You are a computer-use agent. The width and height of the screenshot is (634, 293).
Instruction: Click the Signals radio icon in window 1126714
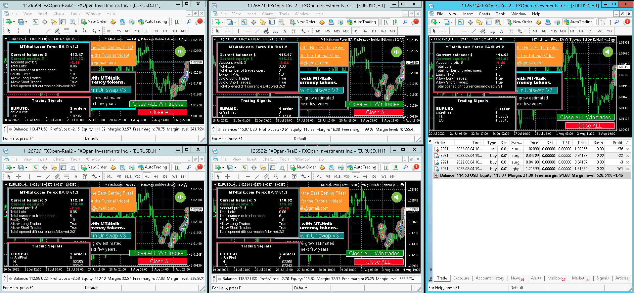(x=557, y=22)
